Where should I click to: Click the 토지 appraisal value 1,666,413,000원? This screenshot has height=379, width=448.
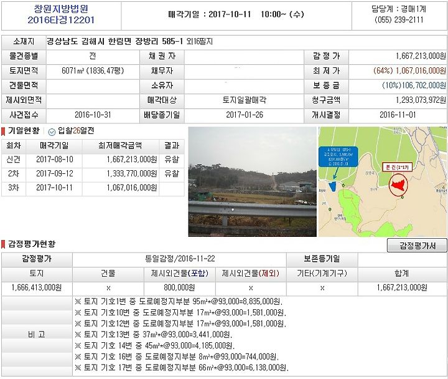(37, 287)
